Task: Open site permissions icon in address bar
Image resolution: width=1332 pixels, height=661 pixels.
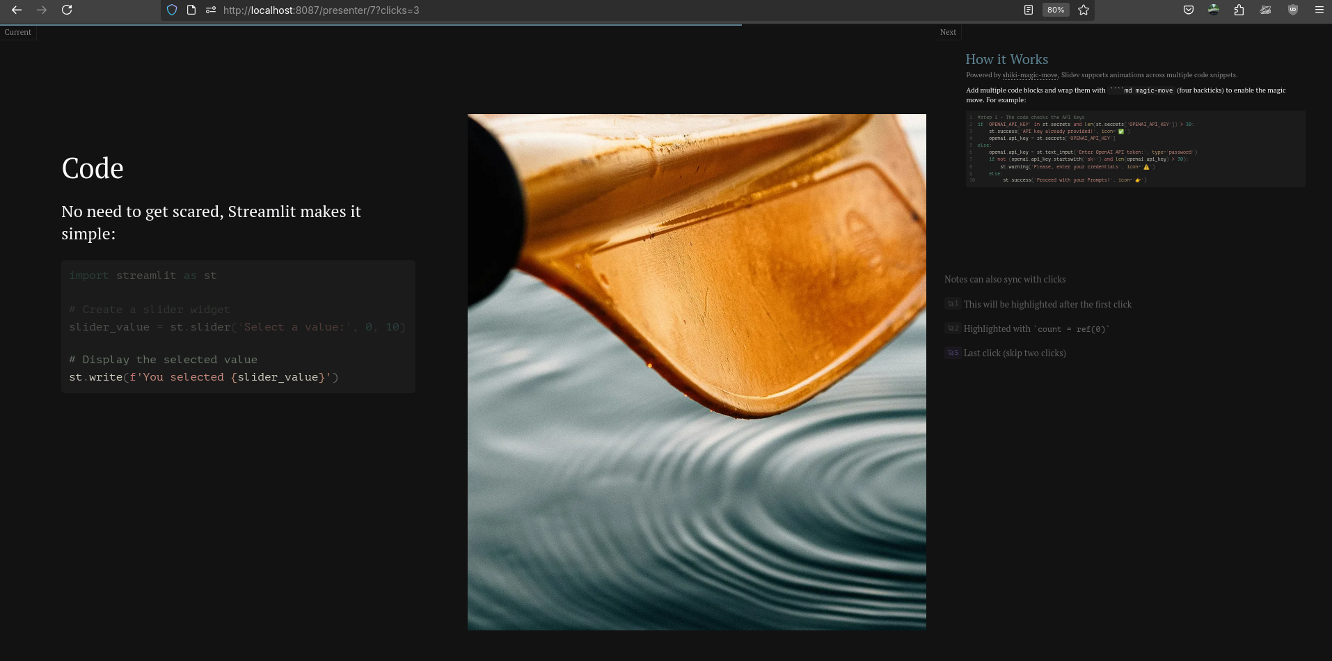Action: 211,10
